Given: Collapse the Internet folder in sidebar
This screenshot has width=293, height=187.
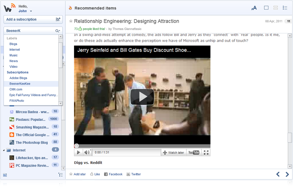Looking at the screenshot, I should [4, 150].
